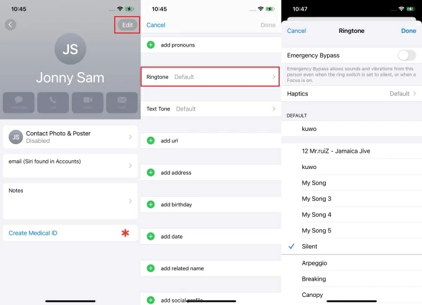
Task: Tap the call phone icon
Action: [x=53, y=102]
